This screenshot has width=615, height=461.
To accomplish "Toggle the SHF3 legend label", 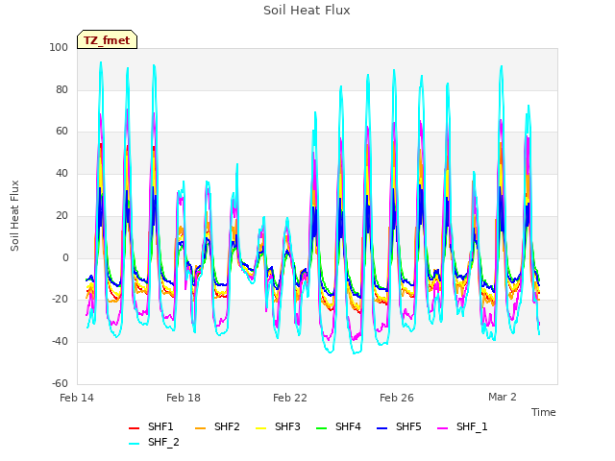I will [x=287, y=426].
